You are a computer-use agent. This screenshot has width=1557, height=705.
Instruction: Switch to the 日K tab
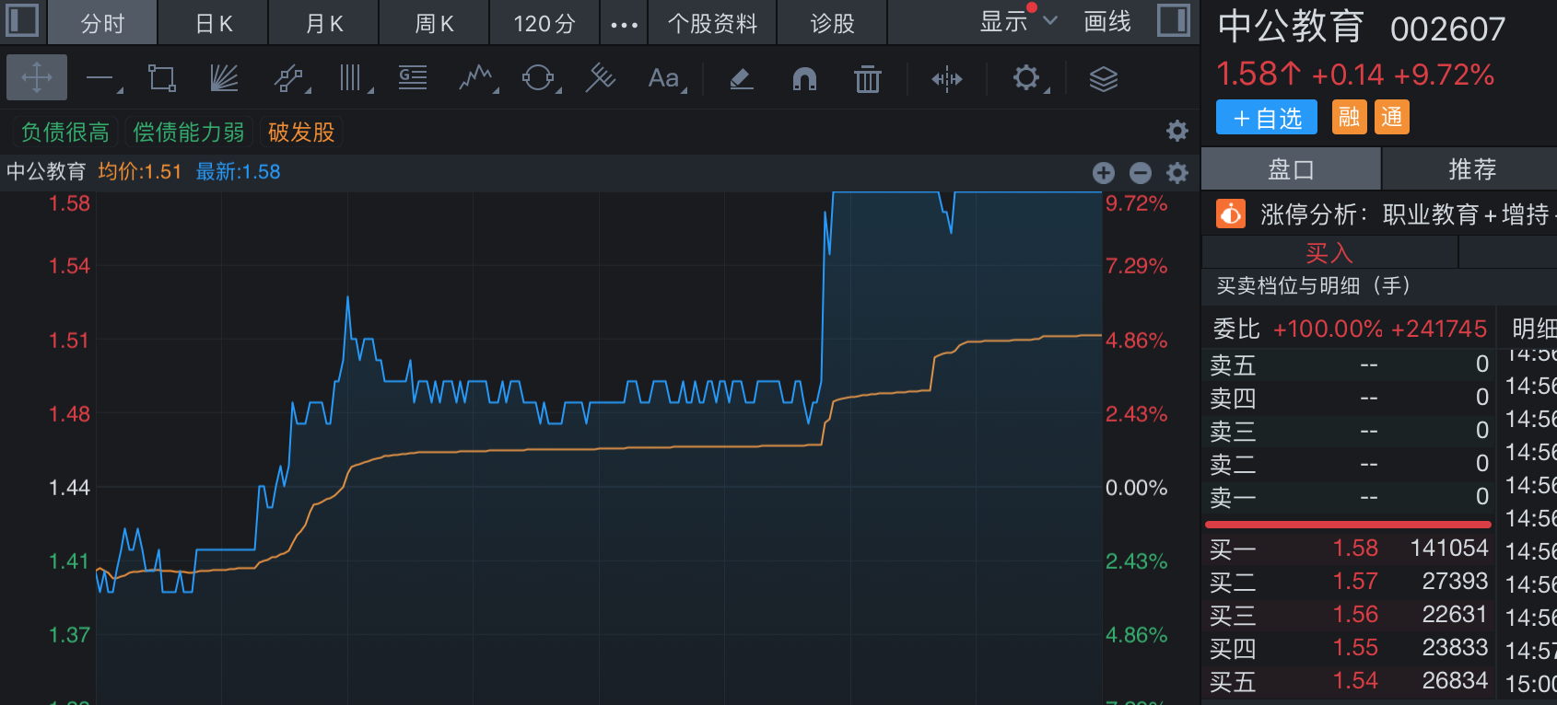(x=214, y=23)
